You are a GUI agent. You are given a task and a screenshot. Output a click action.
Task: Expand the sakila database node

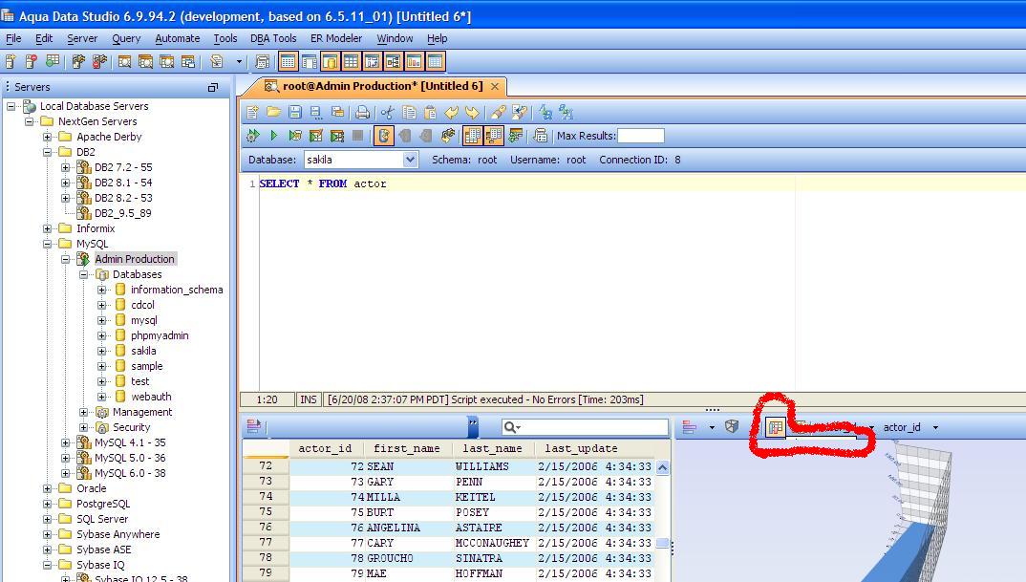(101, 351)
